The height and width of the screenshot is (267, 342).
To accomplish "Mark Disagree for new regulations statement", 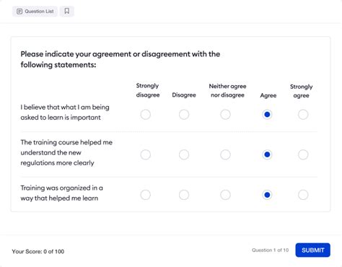I will tap(184, 154).
